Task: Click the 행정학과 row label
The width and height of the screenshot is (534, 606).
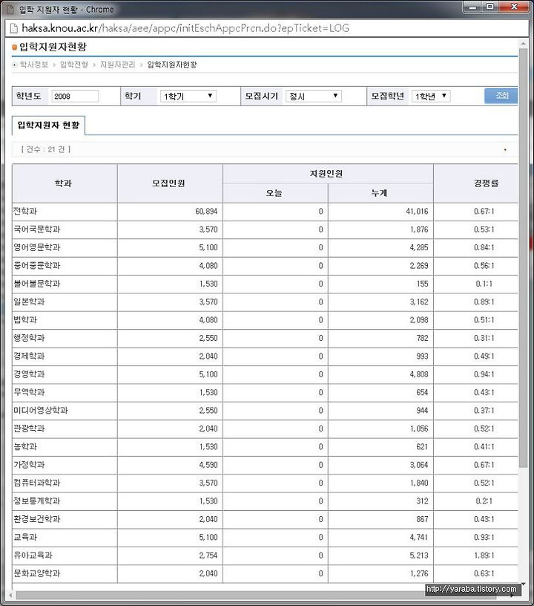Action: (x=30, y=338)
